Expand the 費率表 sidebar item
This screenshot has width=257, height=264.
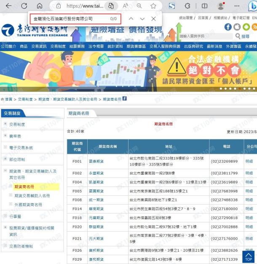click(5, 136)
